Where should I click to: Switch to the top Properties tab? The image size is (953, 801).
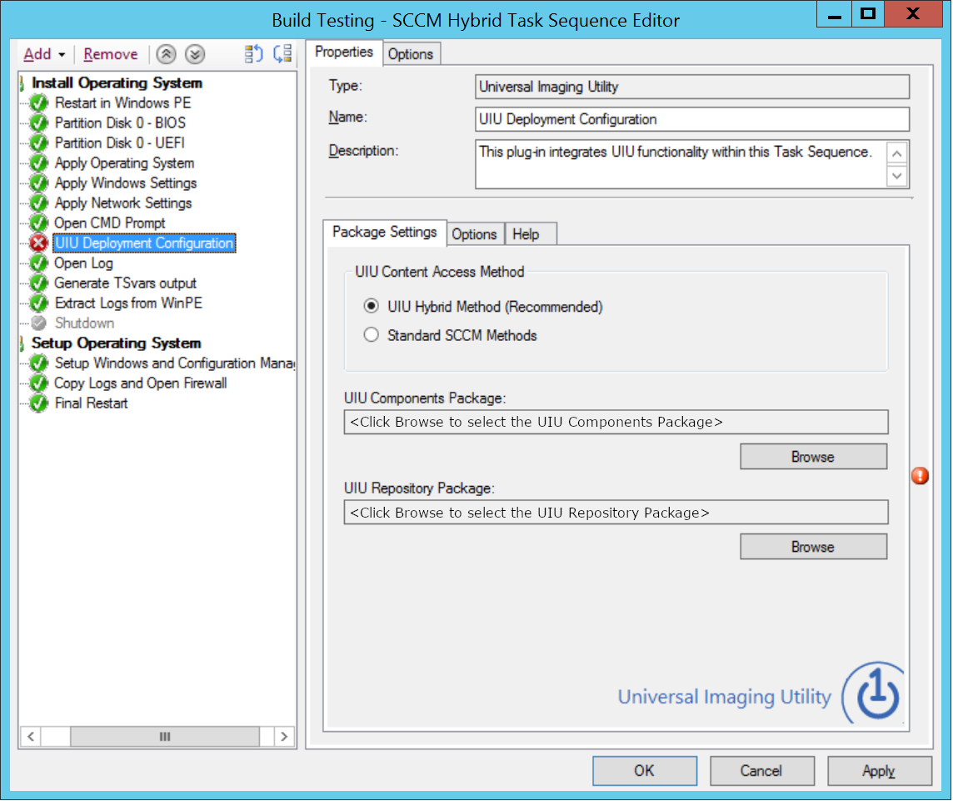pyautogui.click(x=344, y=53)
